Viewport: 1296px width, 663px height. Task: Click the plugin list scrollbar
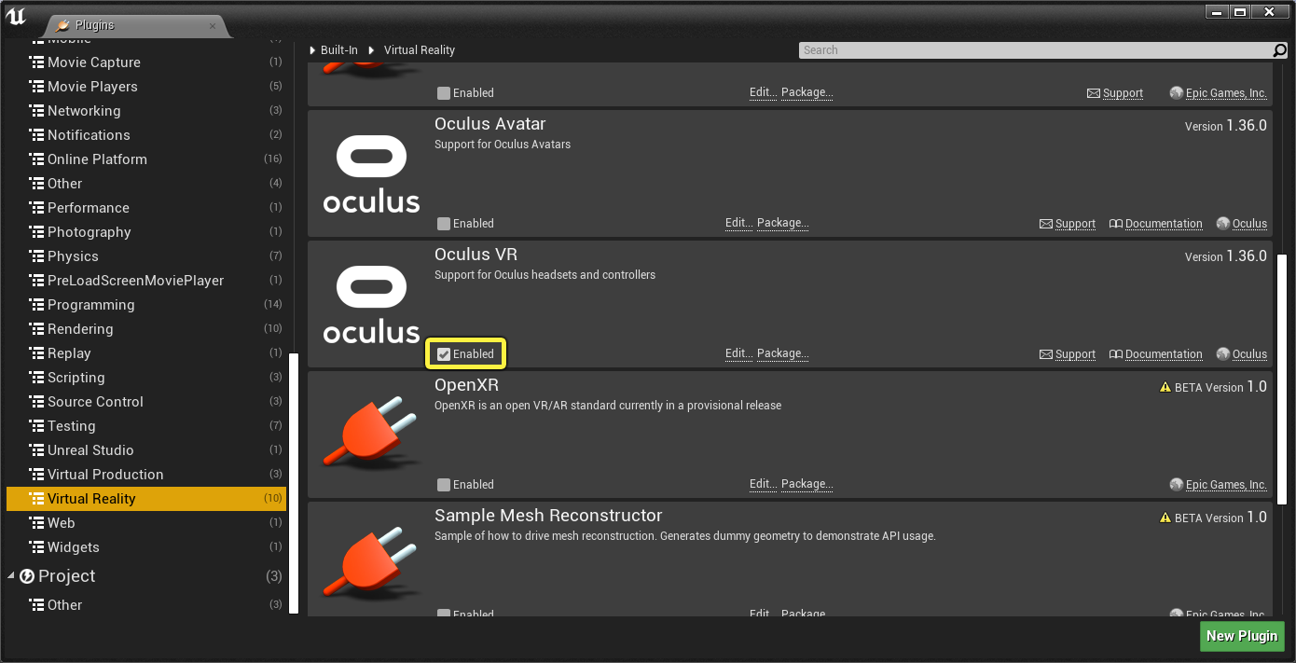pos(1282,379)
